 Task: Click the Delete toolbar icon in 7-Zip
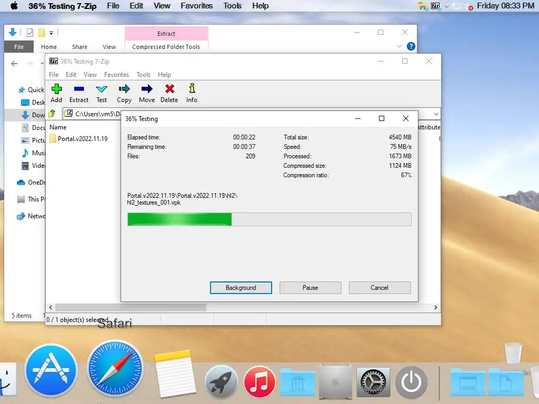tap(169, 93)
